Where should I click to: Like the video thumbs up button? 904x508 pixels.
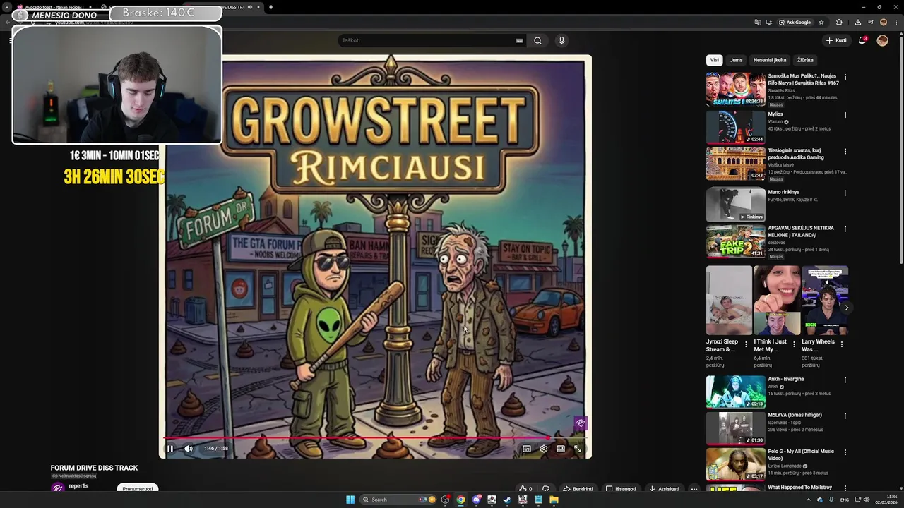[x=525, y=488]
